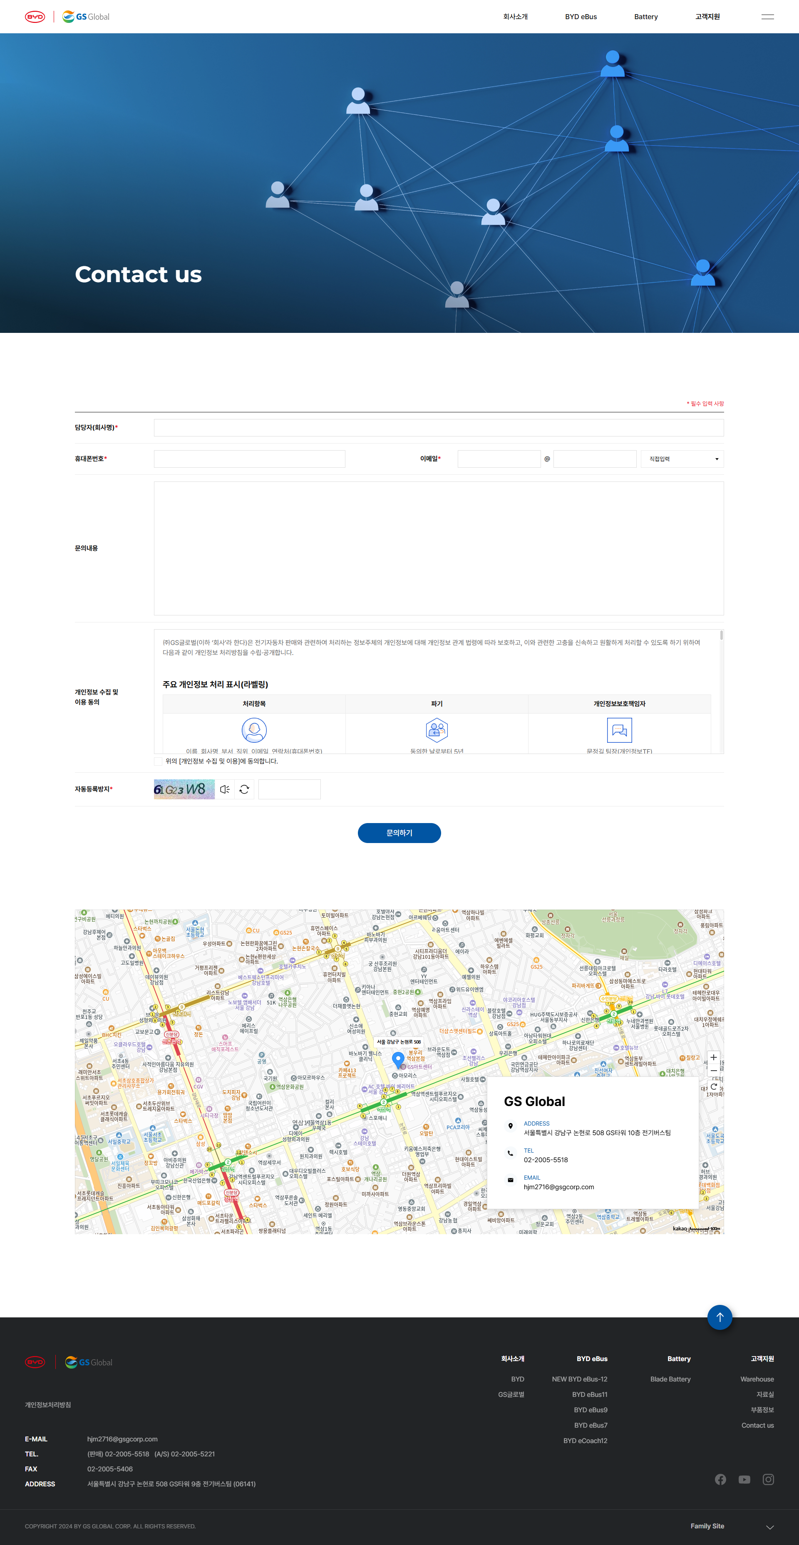Submit the form with 문의하기 button
The width and height of the screenshot is (799, 1545).
399,833
